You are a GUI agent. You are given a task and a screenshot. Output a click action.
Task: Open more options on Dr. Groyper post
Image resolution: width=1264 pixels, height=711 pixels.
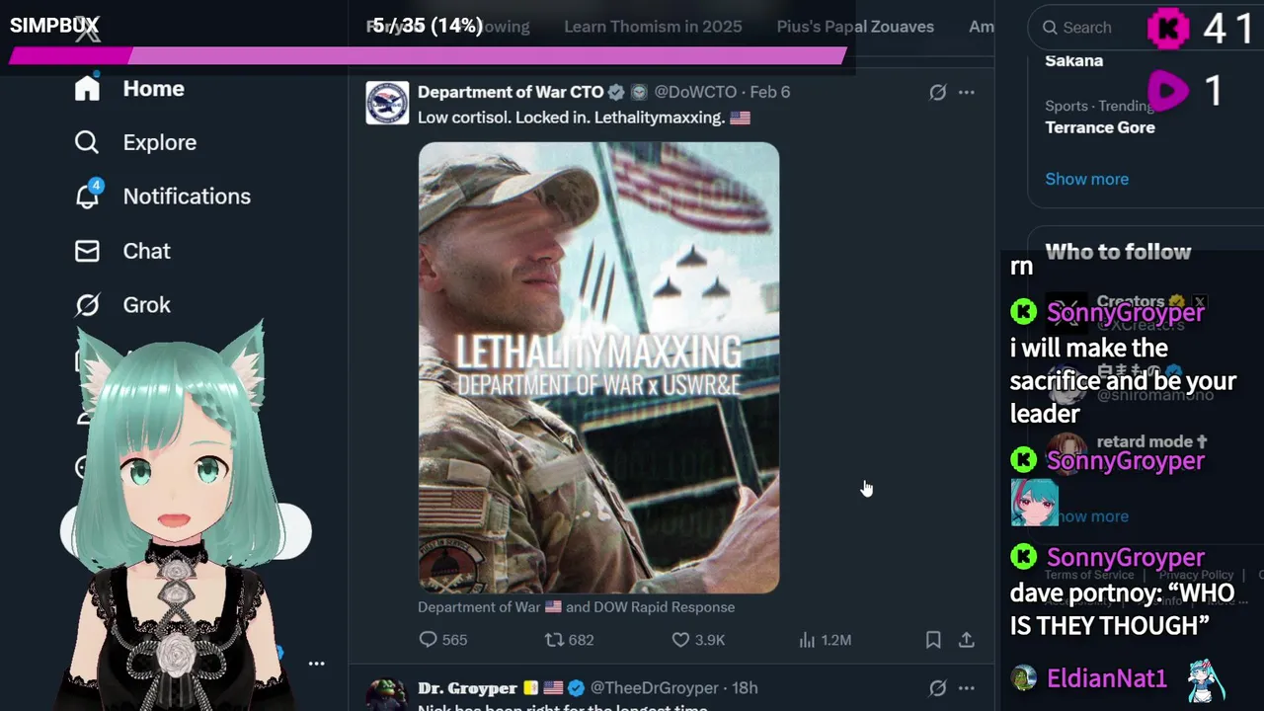pos(967,687)
